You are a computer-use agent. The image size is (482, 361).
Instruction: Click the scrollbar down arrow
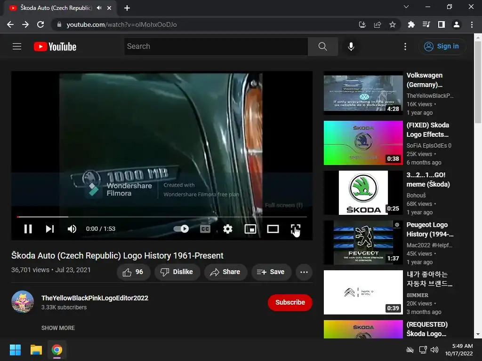click(478, 335)
